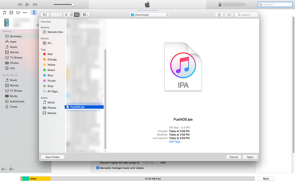Switch to the TV Shows library icon
The height and width of the screenshot is (184, 295).
click(18, 13)
